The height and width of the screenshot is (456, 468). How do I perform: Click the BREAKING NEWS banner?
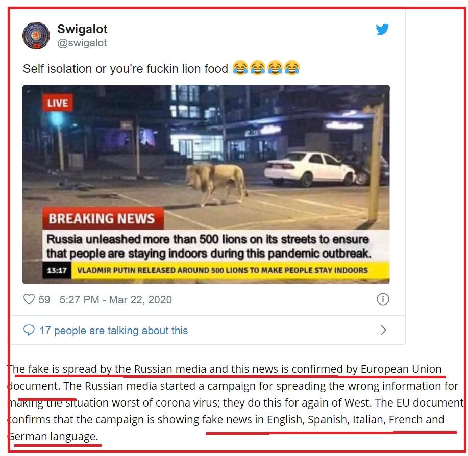coord(103,218)
